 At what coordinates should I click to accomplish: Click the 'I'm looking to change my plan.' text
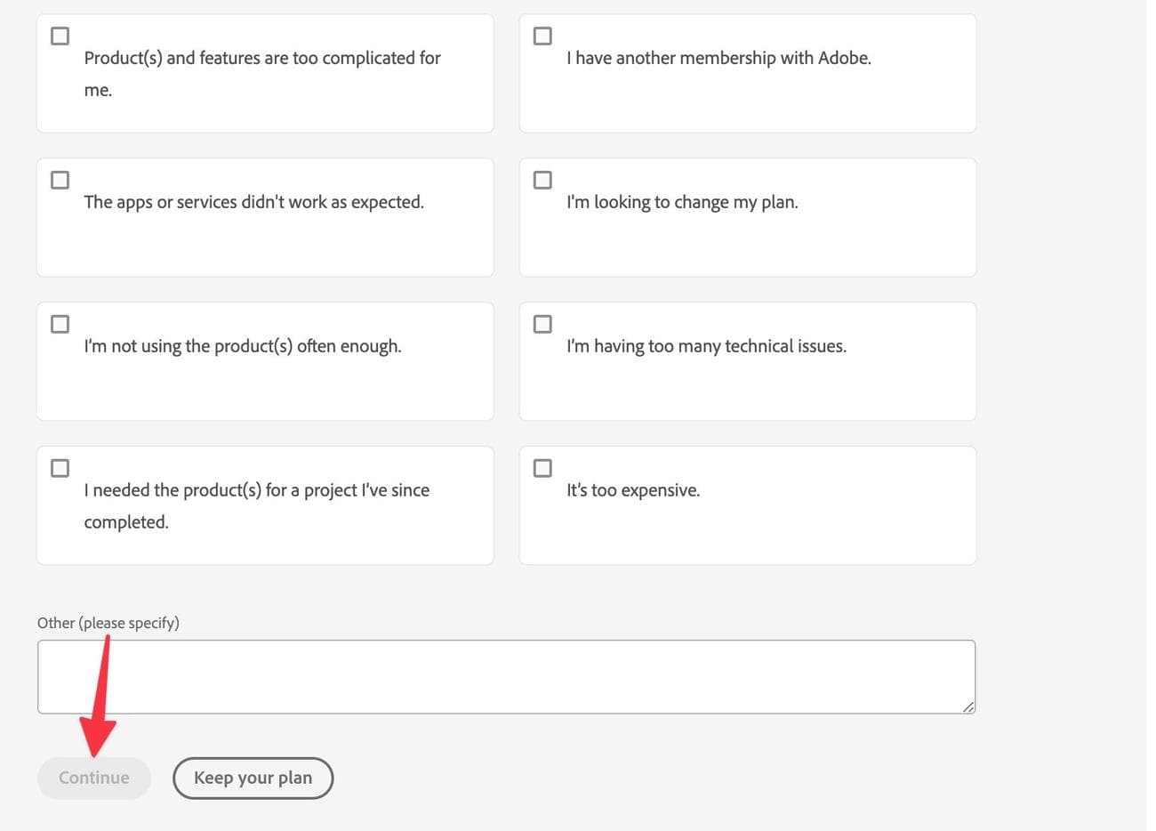(682, 202)
